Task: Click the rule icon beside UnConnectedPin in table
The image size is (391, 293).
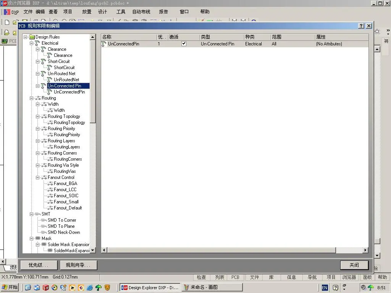Action: click(x=104, y=44)
